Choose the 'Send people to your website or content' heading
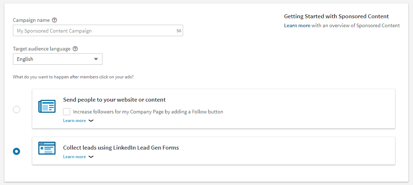The height and width of the screenshot is (185, 413). (114, 100)
